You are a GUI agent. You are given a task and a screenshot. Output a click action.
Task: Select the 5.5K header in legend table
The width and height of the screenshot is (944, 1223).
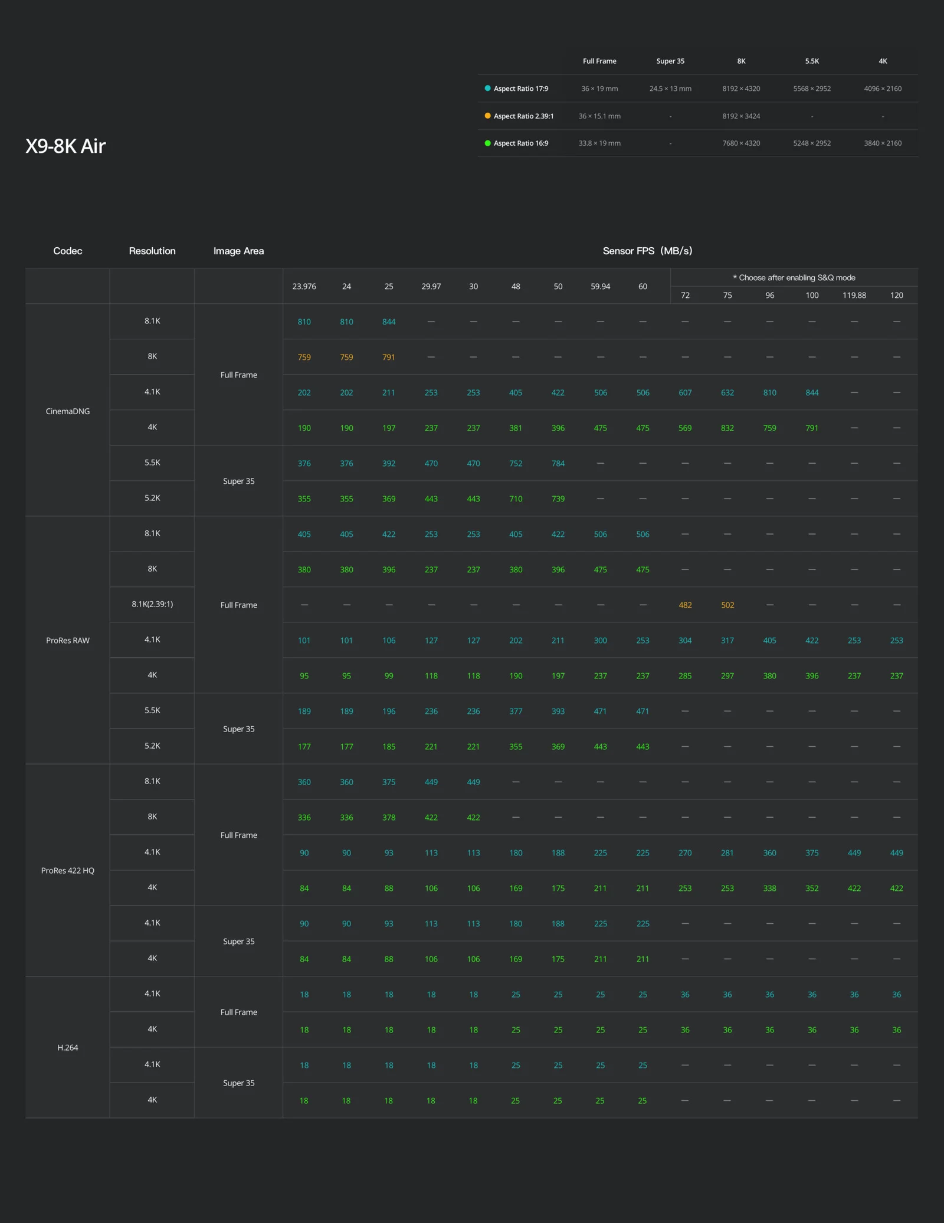coord(812,61)
